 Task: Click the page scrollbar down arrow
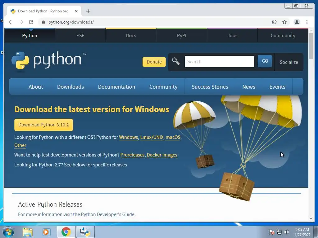click(311, 218)
